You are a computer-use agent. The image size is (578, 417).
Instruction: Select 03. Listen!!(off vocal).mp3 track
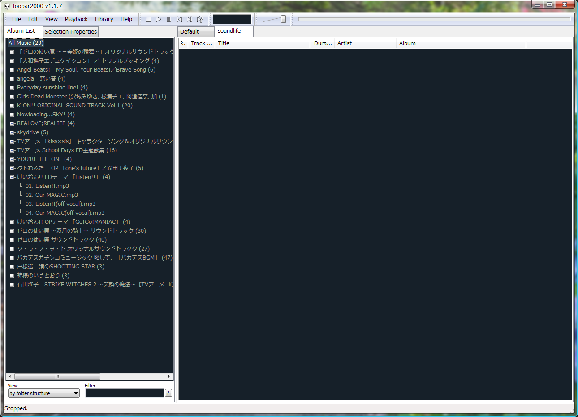click(60, 204)
